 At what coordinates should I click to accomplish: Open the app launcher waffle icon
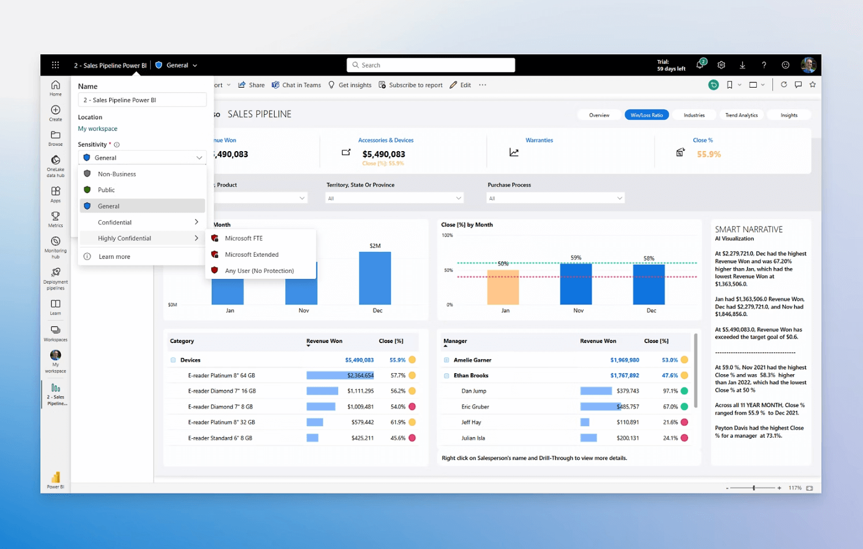pos(55,65)
